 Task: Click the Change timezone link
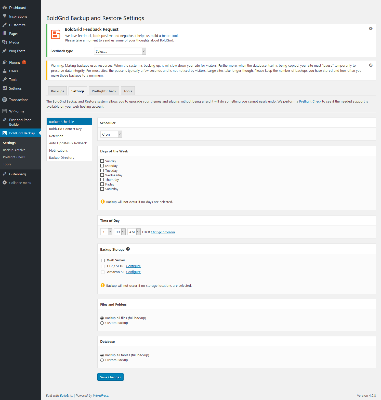[x=163, y=232]
